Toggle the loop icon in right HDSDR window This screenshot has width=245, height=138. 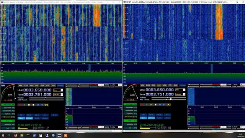coord(168,105)
